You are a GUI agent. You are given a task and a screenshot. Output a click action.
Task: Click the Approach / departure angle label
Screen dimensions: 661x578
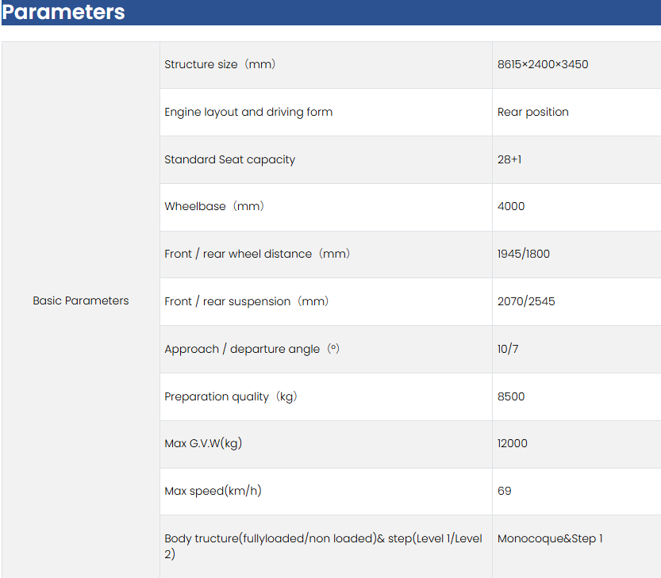tap(252, 349)
